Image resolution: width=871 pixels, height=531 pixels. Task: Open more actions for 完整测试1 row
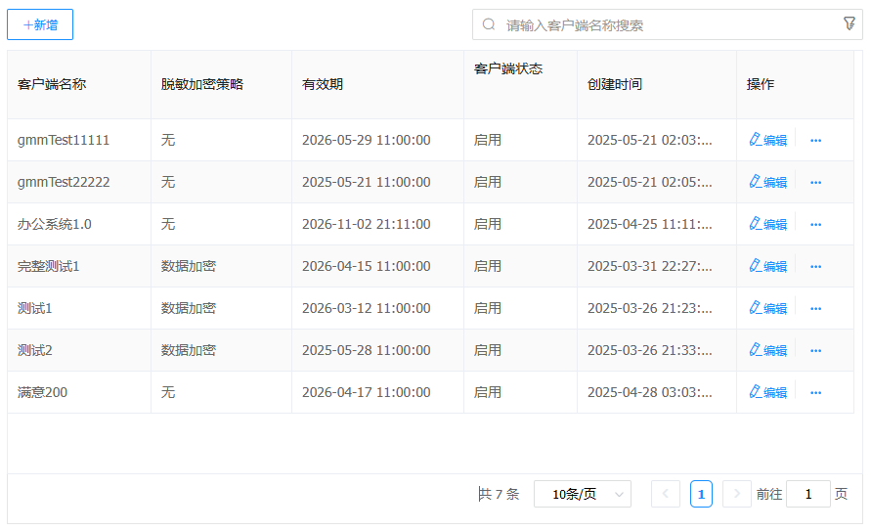point(815,267)
